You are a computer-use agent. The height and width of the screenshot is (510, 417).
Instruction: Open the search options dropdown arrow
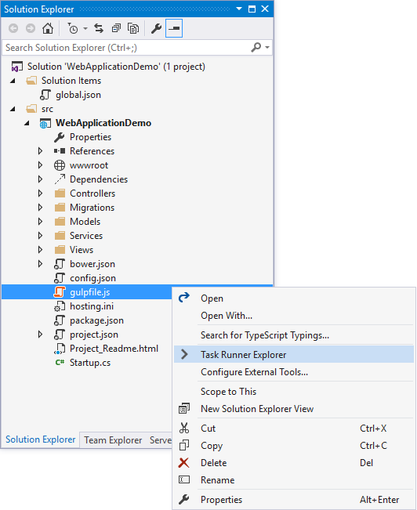(x=267, y=48)
